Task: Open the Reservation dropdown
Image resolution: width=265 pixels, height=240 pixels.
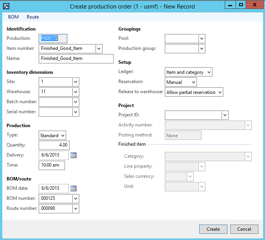Action: [x=193, y=82]
